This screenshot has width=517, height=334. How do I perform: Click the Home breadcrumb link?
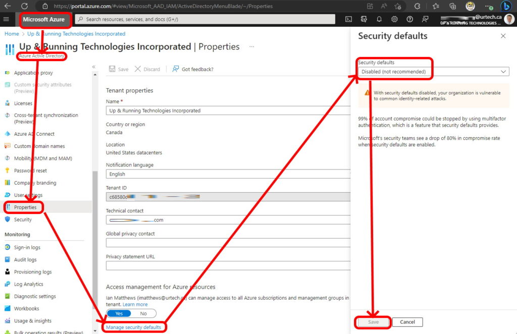click(x=12, y=34)
